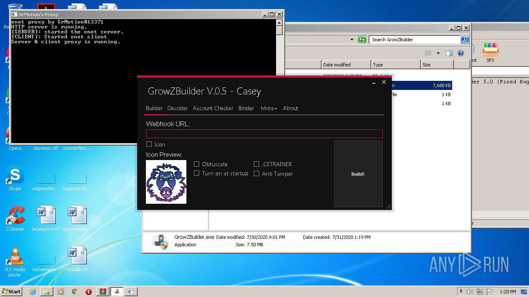Screen dimensions: 529x297
Task: Click the icon preview image
Action: click(x=166, y=182)
